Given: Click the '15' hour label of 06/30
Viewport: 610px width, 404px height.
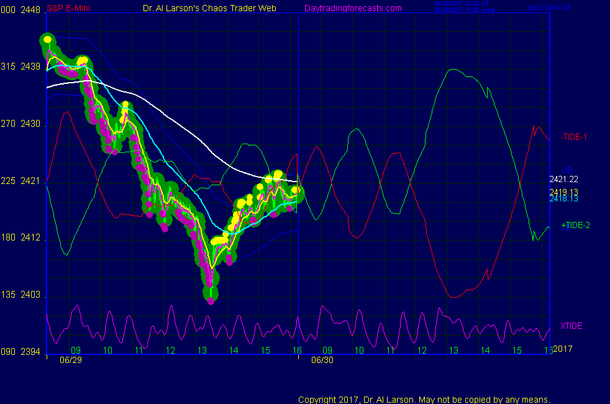Looking at the screenshot, I should point(517,351).
